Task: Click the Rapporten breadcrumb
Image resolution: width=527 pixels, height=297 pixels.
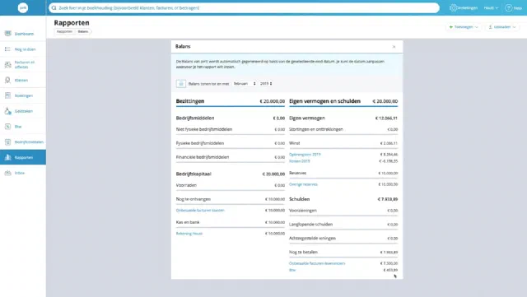Action: coord(64,31)
